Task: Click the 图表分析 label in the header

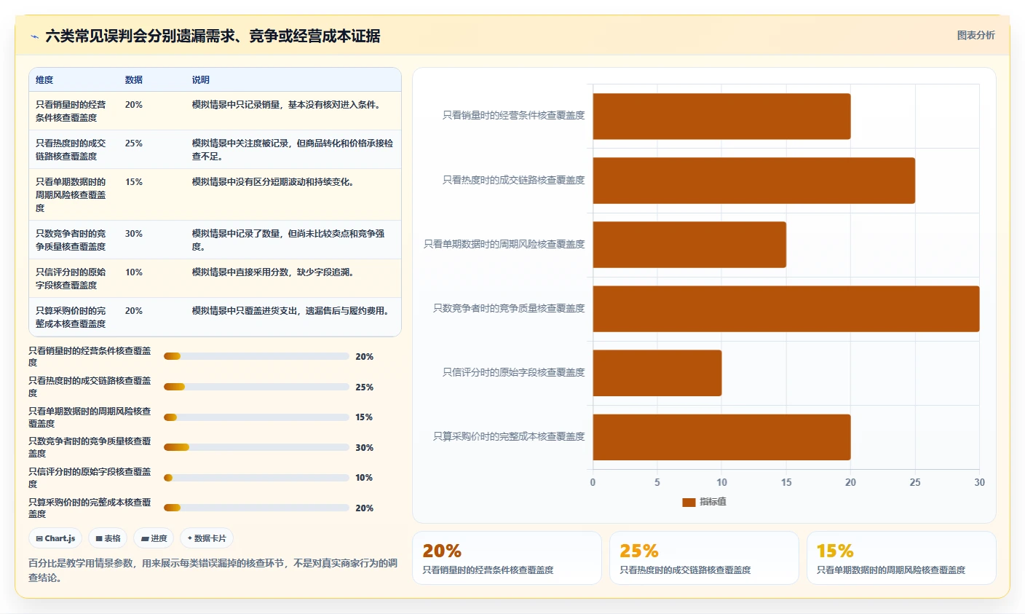Action: (x=975, y=35)
